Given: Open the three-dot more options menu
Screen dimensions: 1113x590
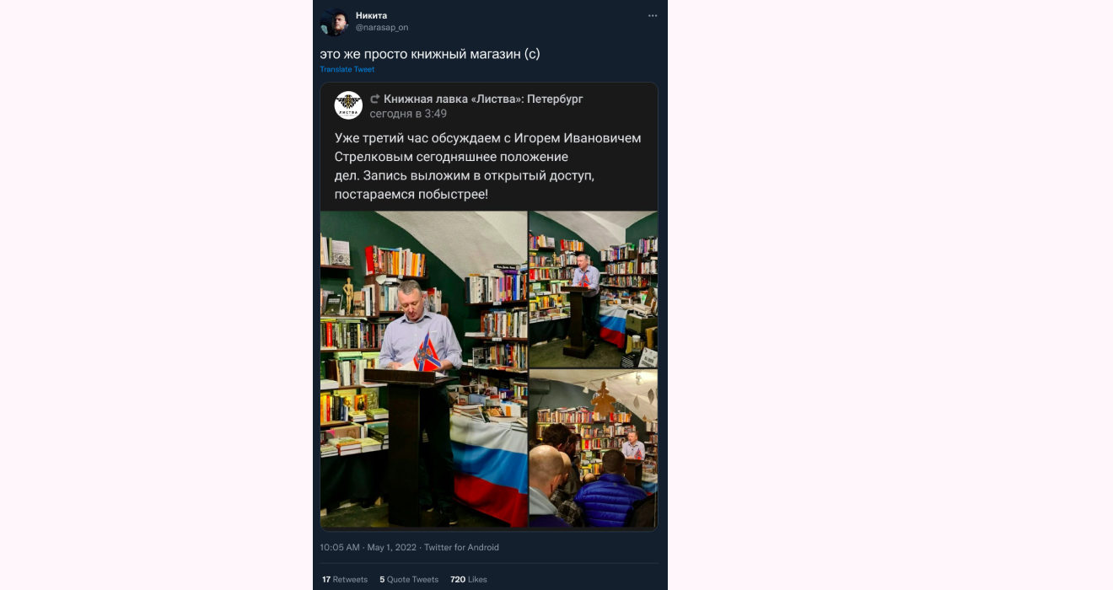Looking at the screenshot, I should (x=653, y=16).
